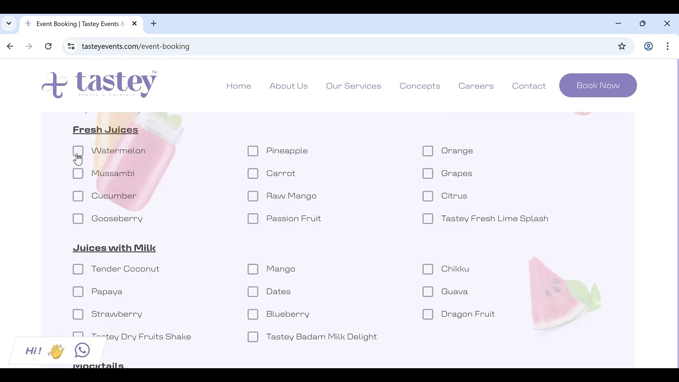Bookmark this page with the star icon
The width and height of the screenshot is (679, 382).
tap(622, 46)
